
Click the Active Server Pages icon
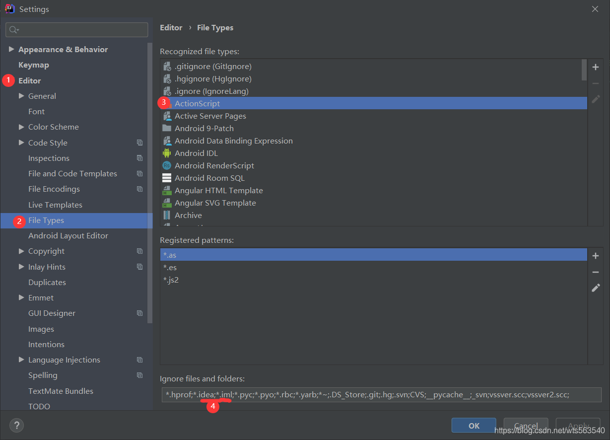pyautogui.click(x=167, y=116)
